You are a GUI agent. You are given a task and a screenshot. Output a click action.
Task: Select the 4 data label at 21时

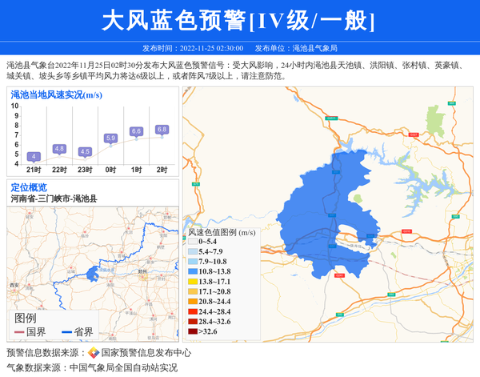click(34, 156)
